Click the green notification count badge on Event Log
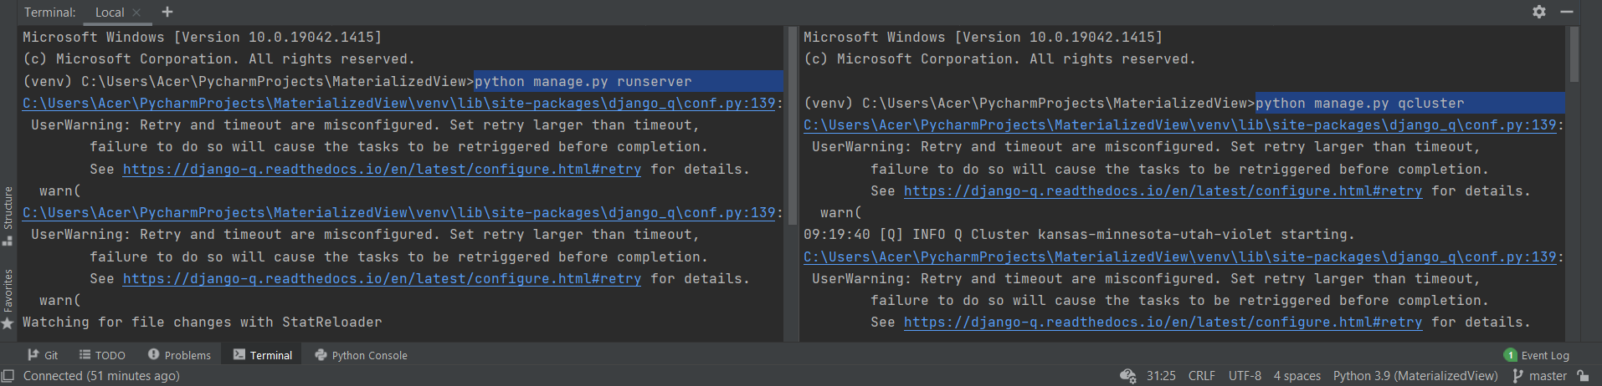1602x386 pixels. click(1510, 355)
